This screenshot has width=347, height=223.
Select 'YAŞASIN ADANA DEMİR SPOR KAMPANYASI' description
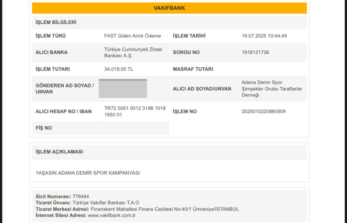pyautogui.click(x=88, y=173)
